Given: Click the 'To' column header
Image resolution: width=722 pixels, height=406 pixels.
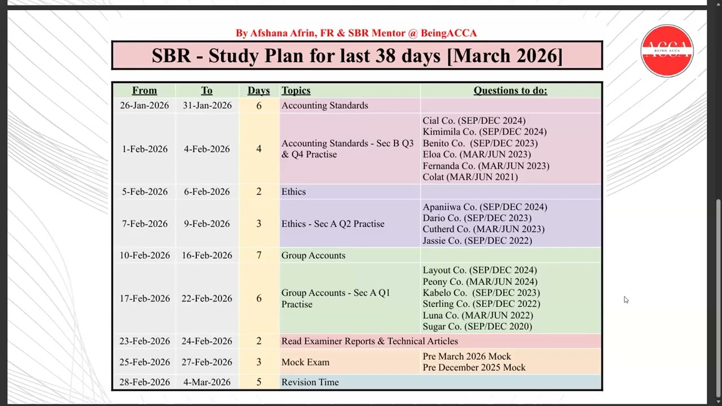Looking at the screenshot, I should 207,90.
